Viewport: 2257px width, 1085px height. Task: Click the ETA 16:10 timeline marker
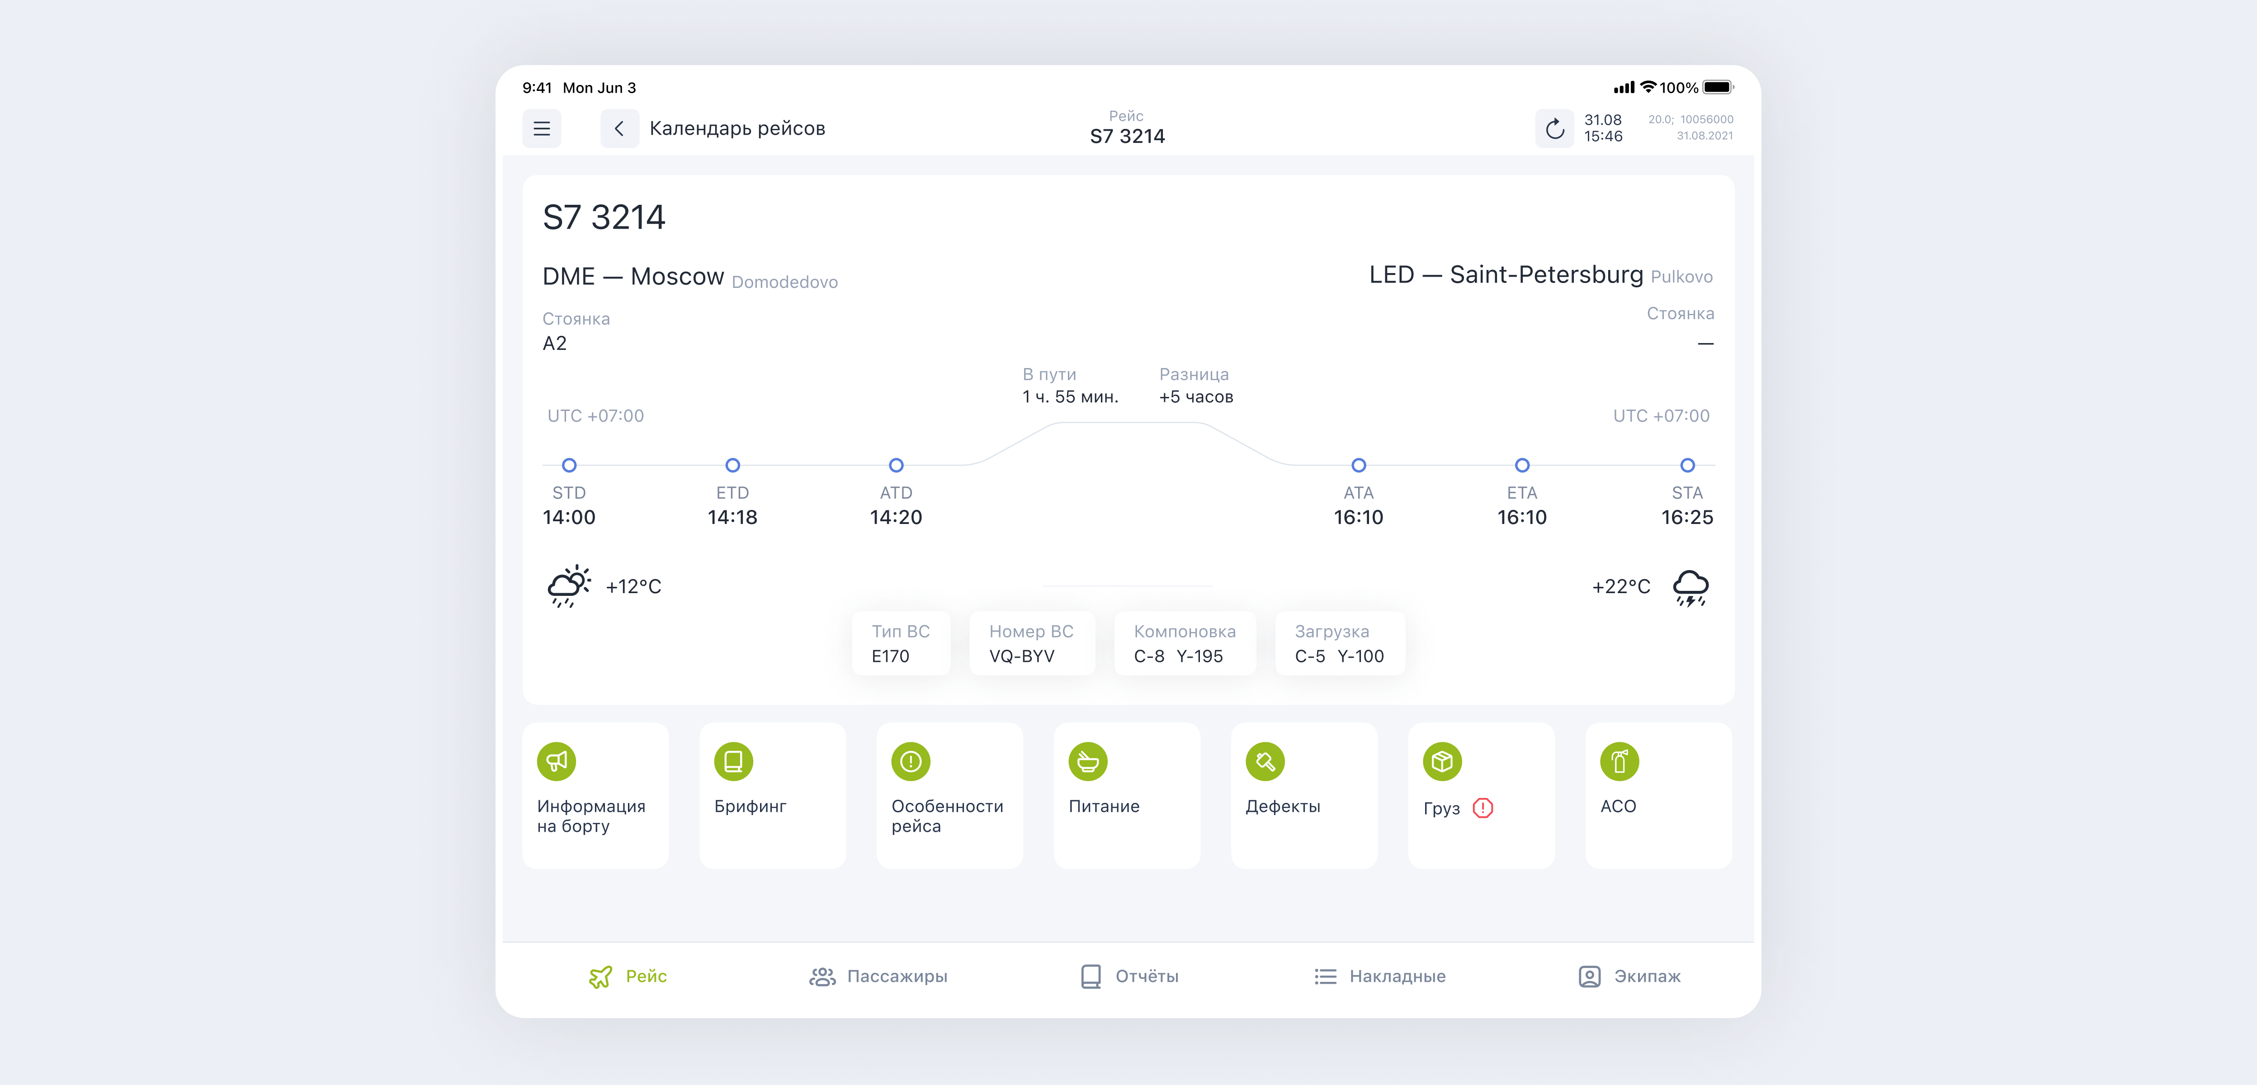[x=1522, y=465]
